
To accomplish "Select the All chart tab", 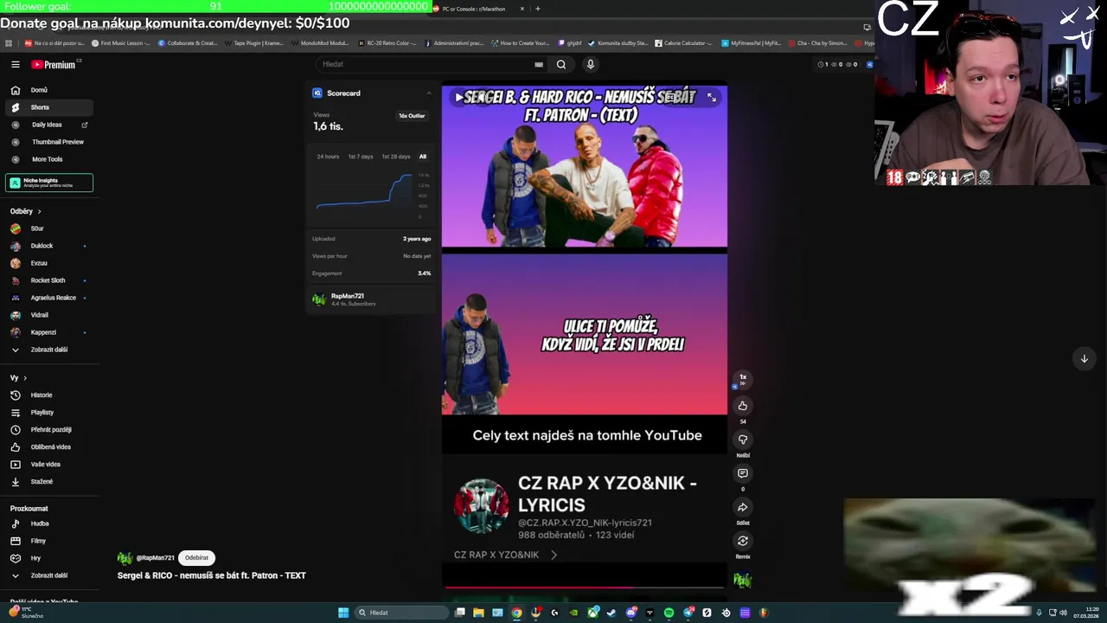I will point(423,157).
